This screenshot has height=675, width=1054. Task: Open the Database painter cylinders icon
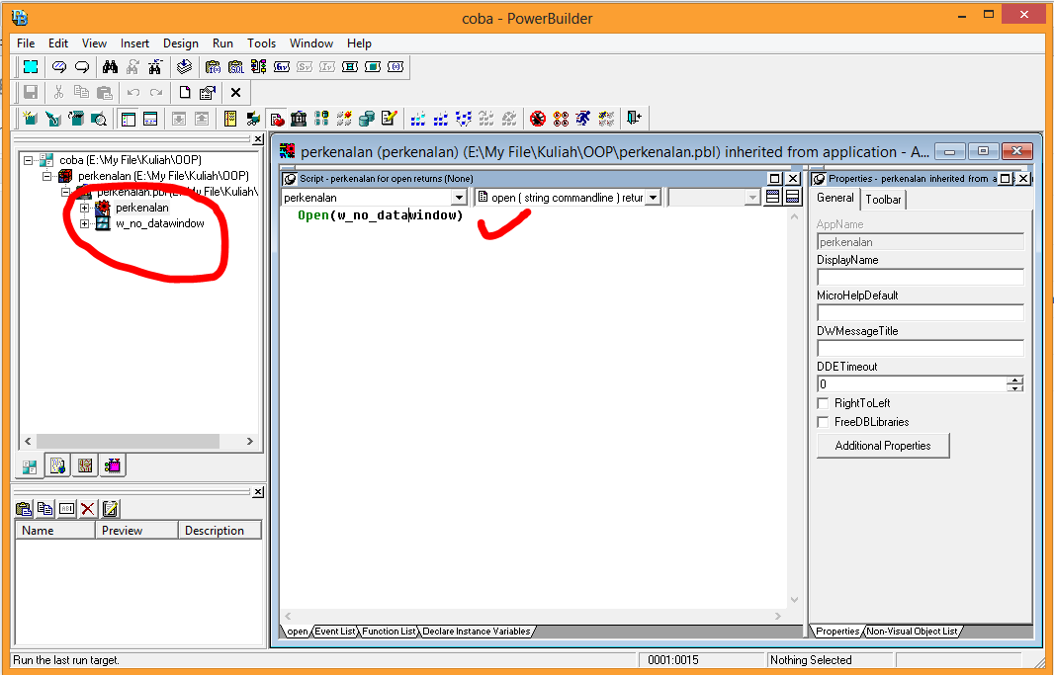pyautogui.click(x=367, y=119)
